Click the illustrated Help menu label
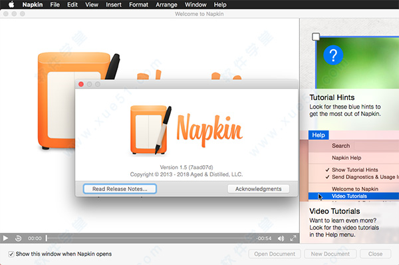 pyautogui.click(x=319, y=135)
